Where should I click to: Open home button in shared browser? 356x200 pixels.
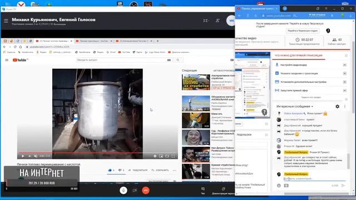coord(21,47)
